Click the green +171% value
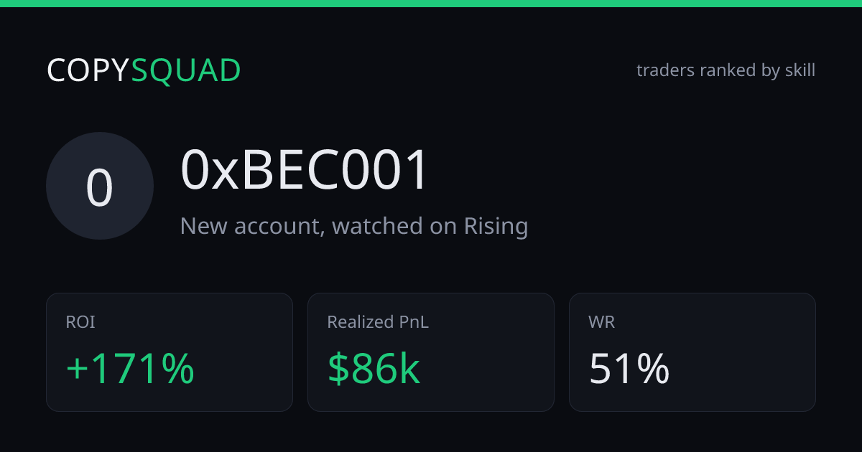This screenshot has width=862, height=452. [x=130, y=368]
